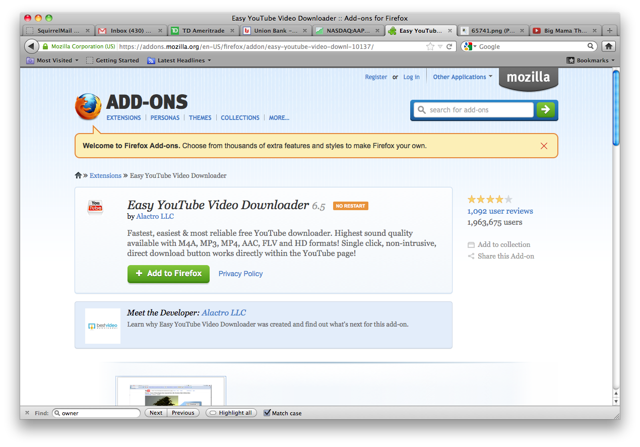Open the Privacy Policy link

[x=240, y=274]
